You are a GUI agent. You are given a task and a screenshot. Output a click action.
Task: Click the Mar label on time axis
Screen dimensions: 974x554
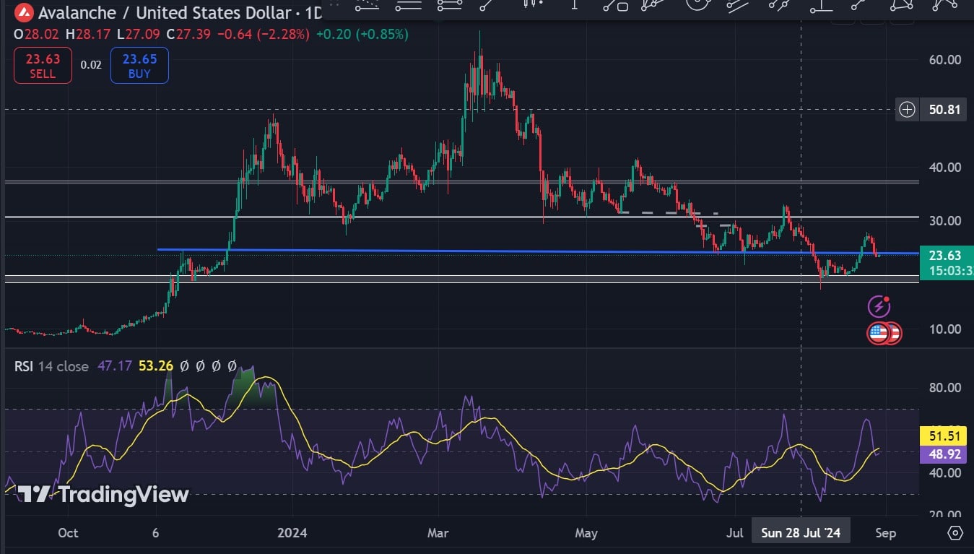[438, 533]
